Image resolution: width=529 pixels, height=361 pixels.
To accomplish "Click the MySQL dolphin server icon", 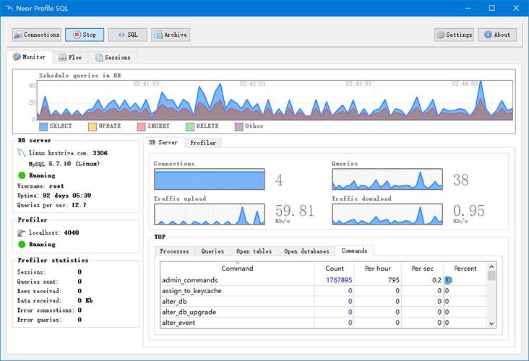I will 22,153.
